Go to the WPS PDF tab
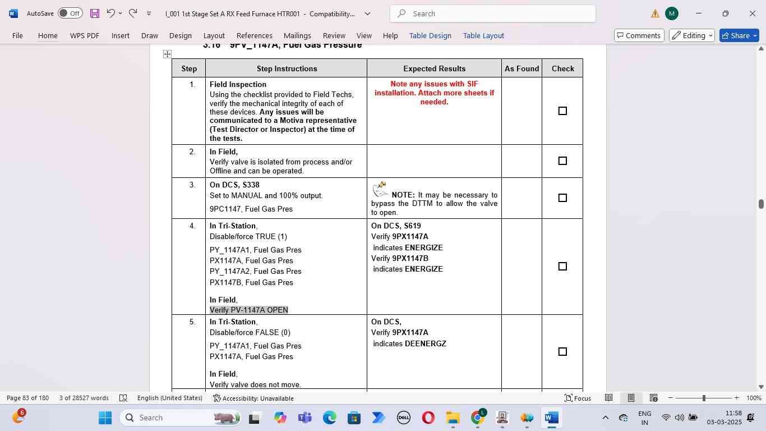The width and height of the screenshot is (766, 431). click(x=85, y=35)
